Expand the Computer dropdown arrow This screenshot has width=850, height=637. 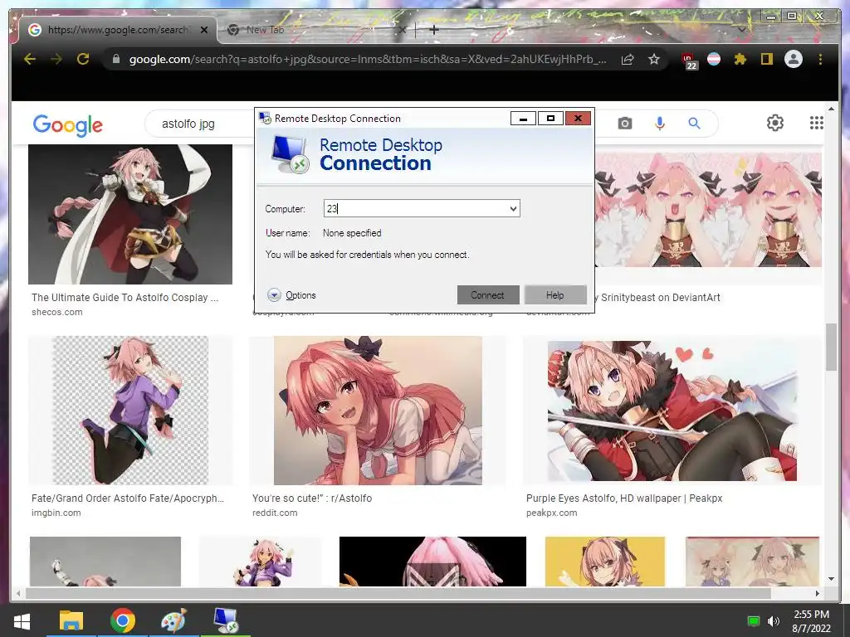513,208
